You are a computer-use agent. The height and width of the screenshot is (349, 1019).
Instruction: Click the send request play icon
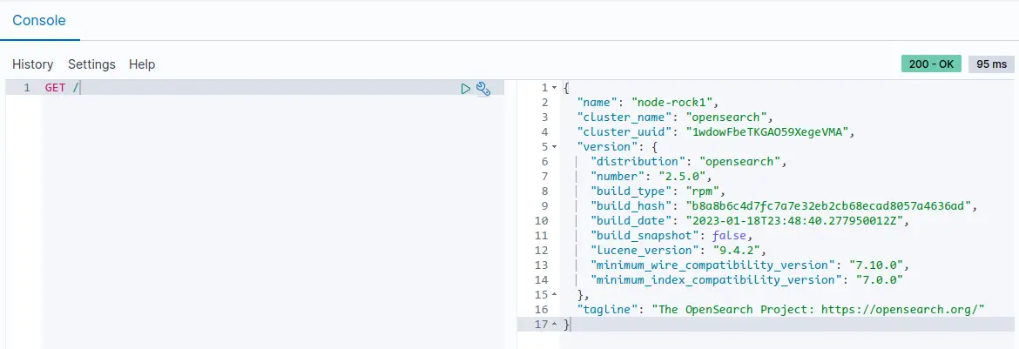point(466,88)
